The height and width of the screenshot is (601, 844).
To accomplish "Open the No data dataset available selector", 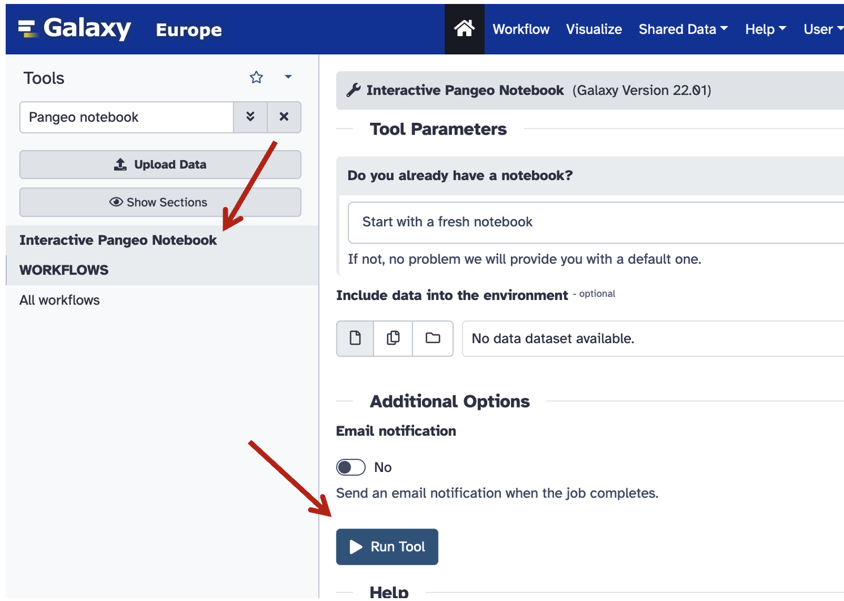I will click(x=653, y=338).
